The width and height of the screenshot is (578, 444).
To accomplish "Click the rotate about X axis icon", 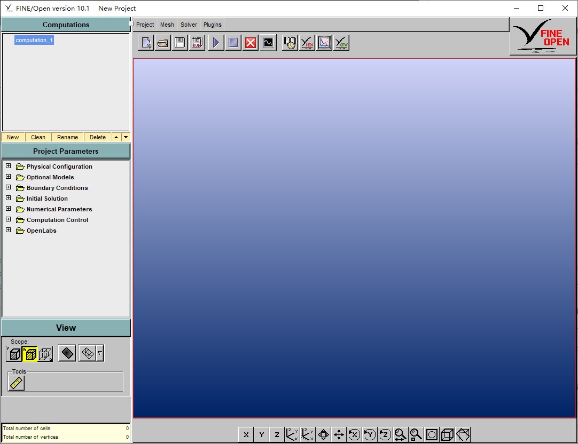I will pyautogui.click(x=354, y=434).
